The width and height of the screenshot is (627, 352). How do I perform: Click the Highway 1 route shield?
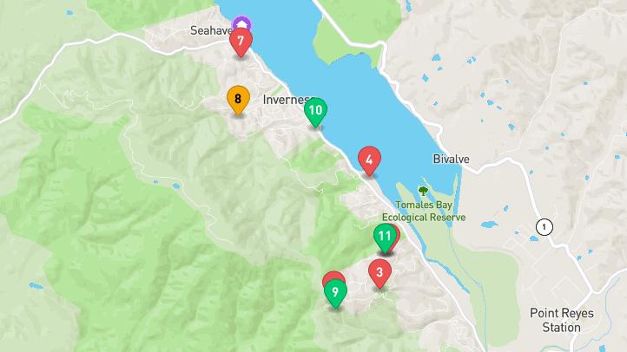click(x=544, y=227)
